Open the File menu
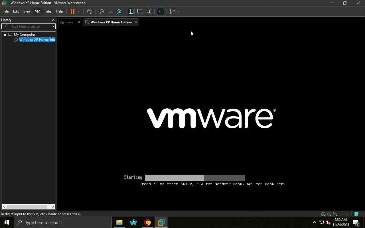 click(x=6, y=11)
